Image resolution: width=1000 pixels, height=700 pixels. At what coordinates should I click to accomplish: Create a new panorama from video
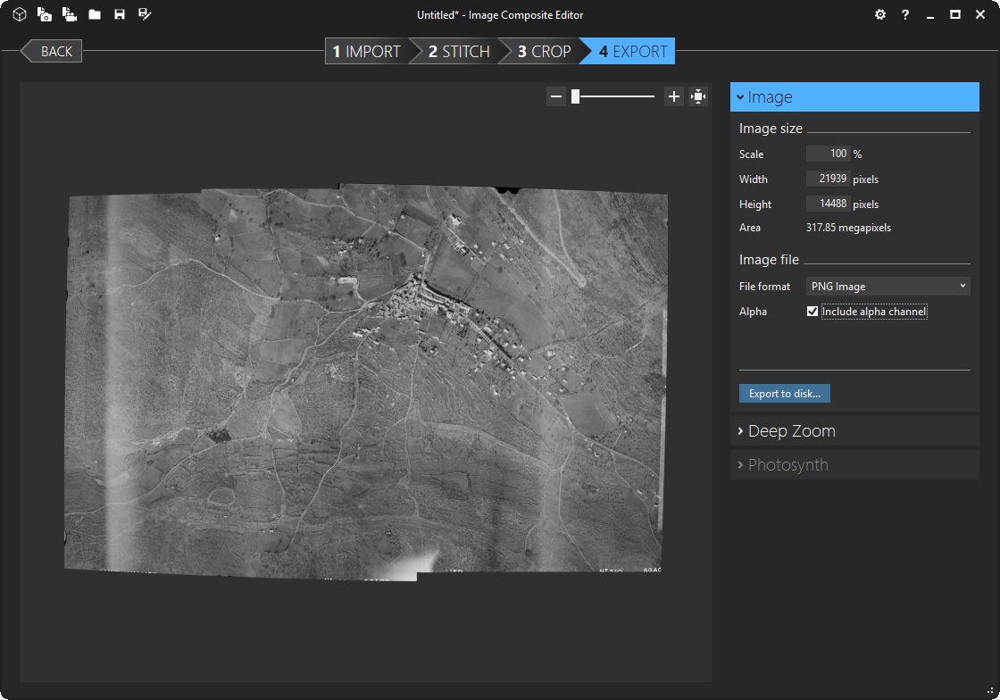click(x=69, y=15)
